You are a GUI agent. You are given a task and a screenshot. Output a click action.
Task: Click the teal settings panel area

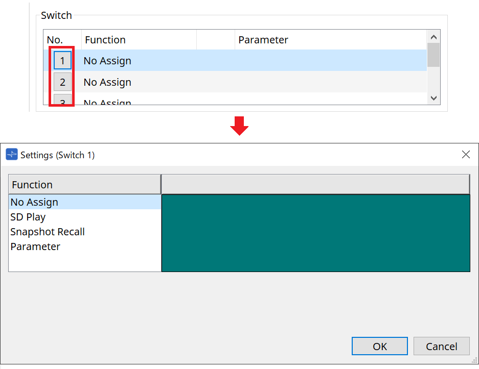click(x=315, y=233)
